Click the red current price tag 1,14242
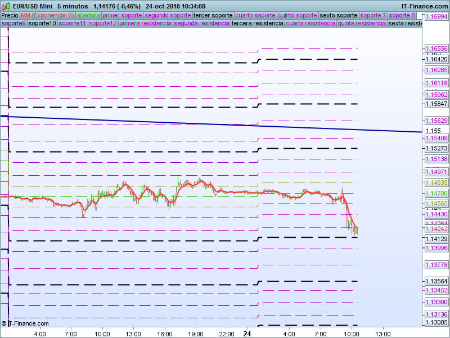The height and width of the screenshot is (338, 450). [436, 229]
